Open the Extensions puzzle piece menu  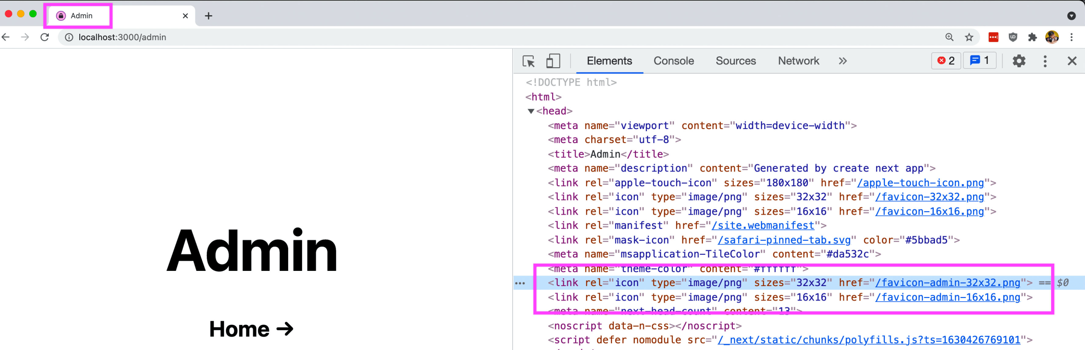click(x=1032, y=37)
